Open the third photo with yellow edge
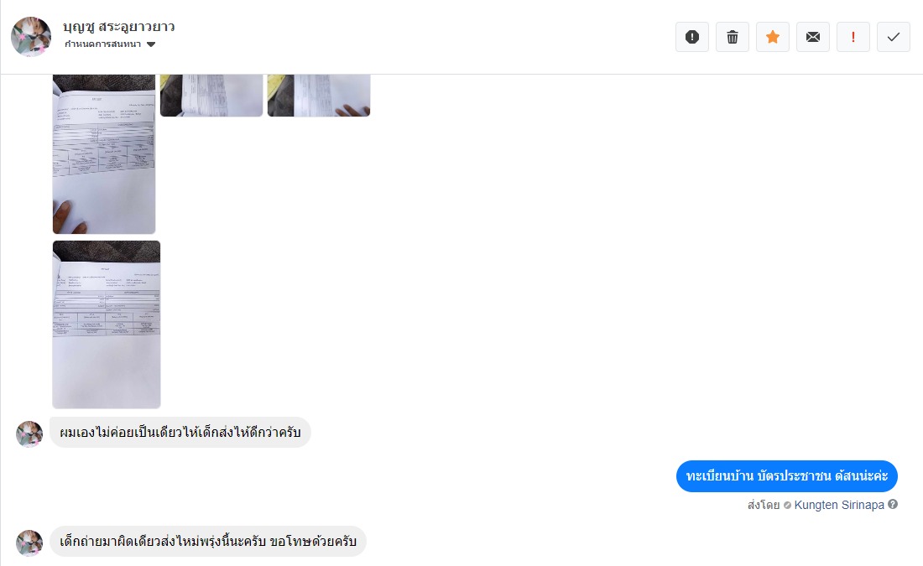Viewport: 923px width, 566px height. (x=319, y=96)
